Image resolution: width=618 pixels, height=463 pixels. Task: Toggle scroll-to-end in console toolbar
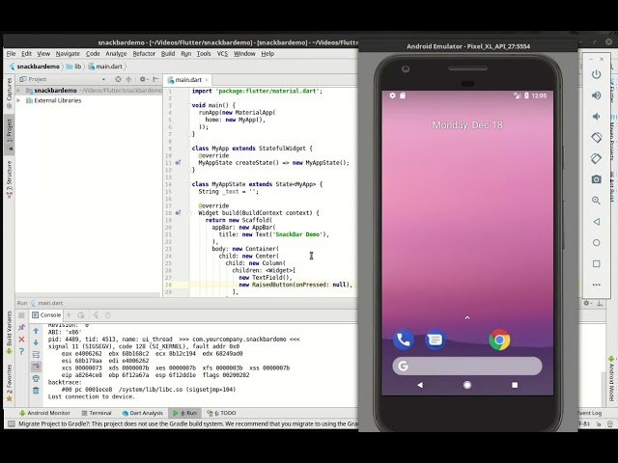tap(36, 367)
